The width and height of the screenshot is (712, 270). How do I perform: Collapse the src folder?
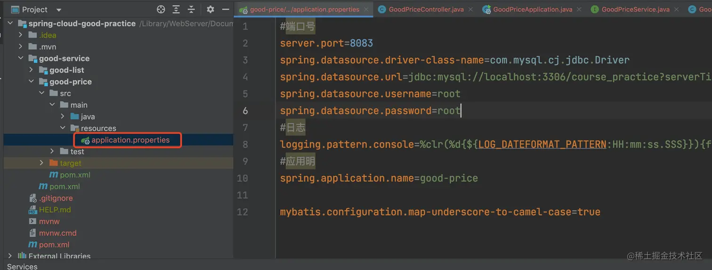(x=41, y=93)
